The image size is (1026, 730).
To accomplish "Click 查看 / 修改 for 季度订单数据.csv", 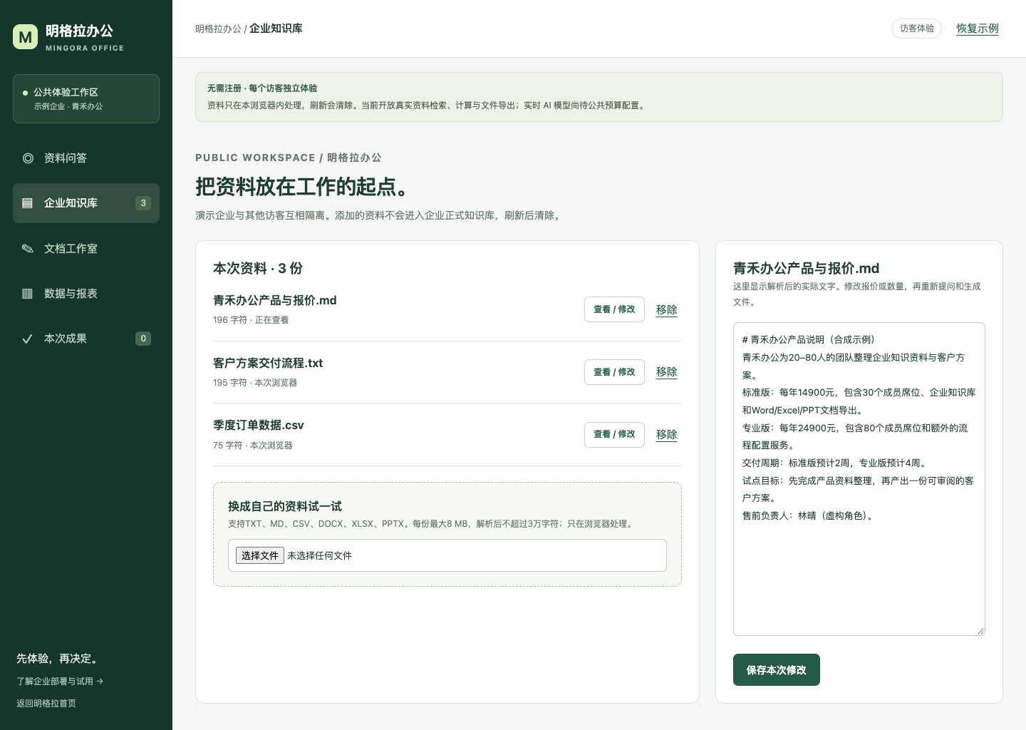I will click(614, 434).
